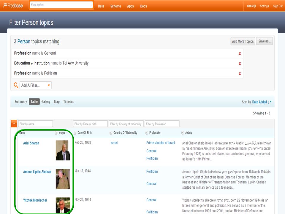Click General link in Amnon Lipkin-Shahak row
The image size is (285, 214).
pos(151,184)
